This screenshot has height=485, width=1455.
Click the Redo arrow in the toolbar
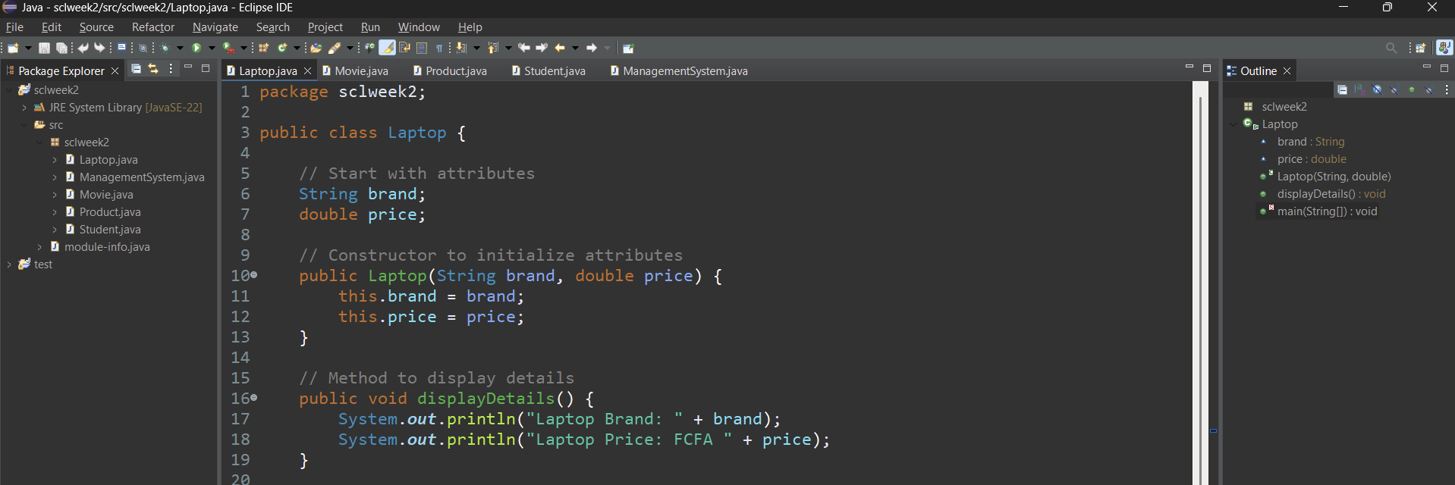99,48
